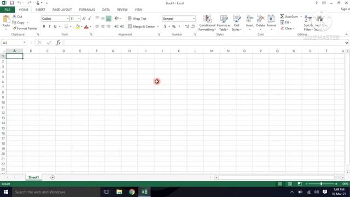Apply comma style
This screenshot has width=350, height=197.
pyautogui.click(x=179, y=27)
